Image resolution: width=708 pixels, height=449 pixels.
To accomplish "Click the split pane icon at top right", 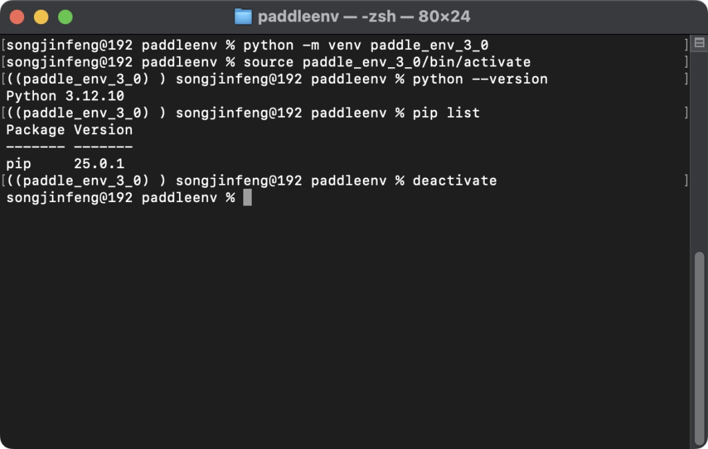I will pyautogui.click(x=699, y=44).
